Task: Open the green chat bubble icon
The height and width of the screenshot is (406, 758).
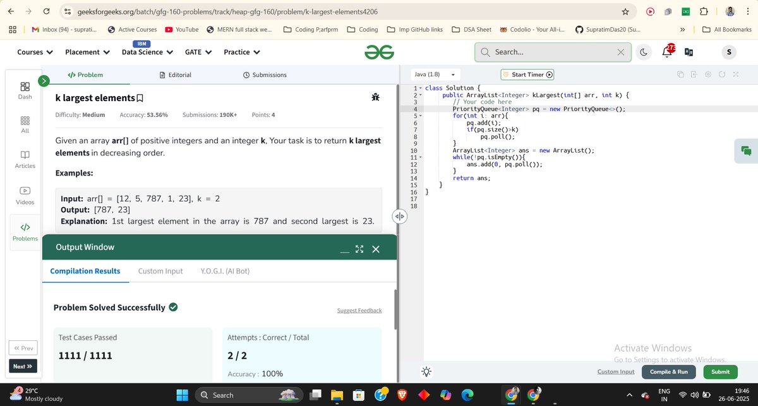Action: (x=746, y=150)
